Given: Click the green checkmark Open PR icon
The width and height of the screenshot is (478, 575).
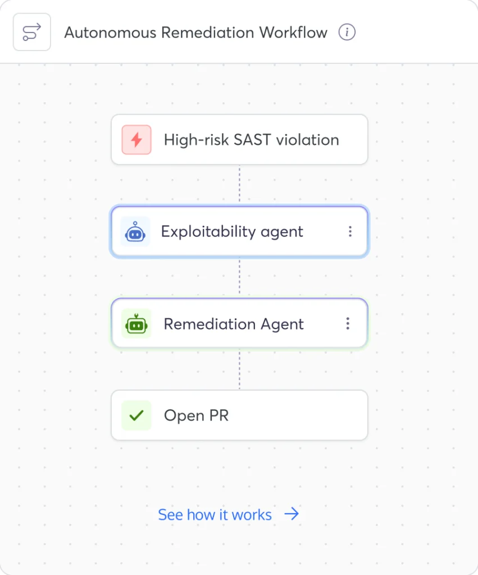Looking at the screenshot, I should tap(136, 415).
